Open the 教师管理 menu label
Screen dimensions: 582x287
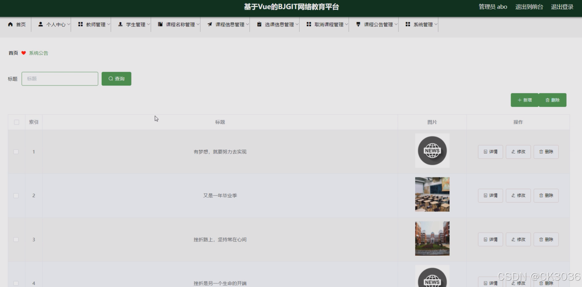pos(96,25)
